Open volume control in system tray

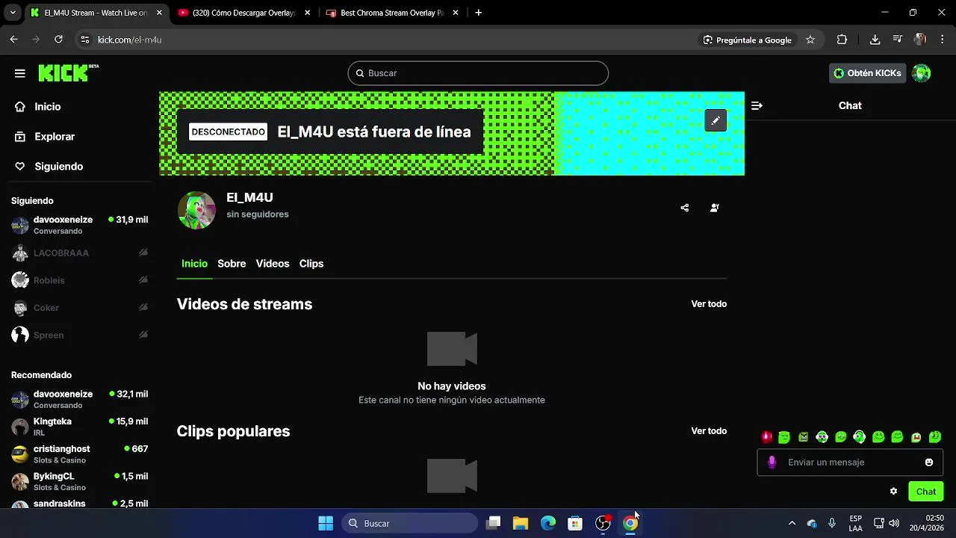click(x=894, y=523)
